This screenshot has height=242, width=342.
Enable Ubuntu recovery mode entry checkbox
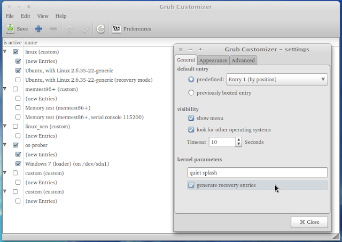18,80
